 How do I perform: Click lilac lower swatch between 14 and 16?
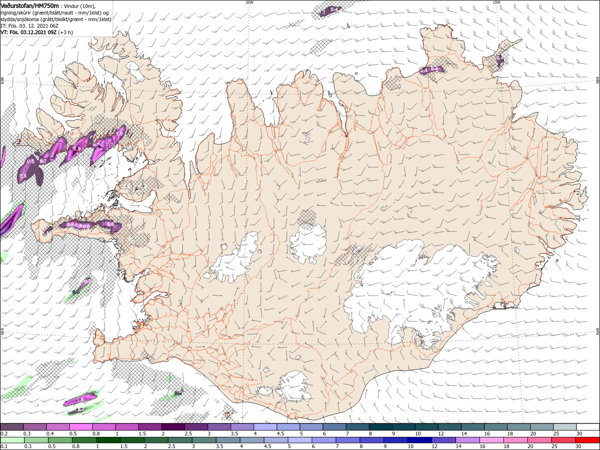pyautogui.click(x=467, y=440)
